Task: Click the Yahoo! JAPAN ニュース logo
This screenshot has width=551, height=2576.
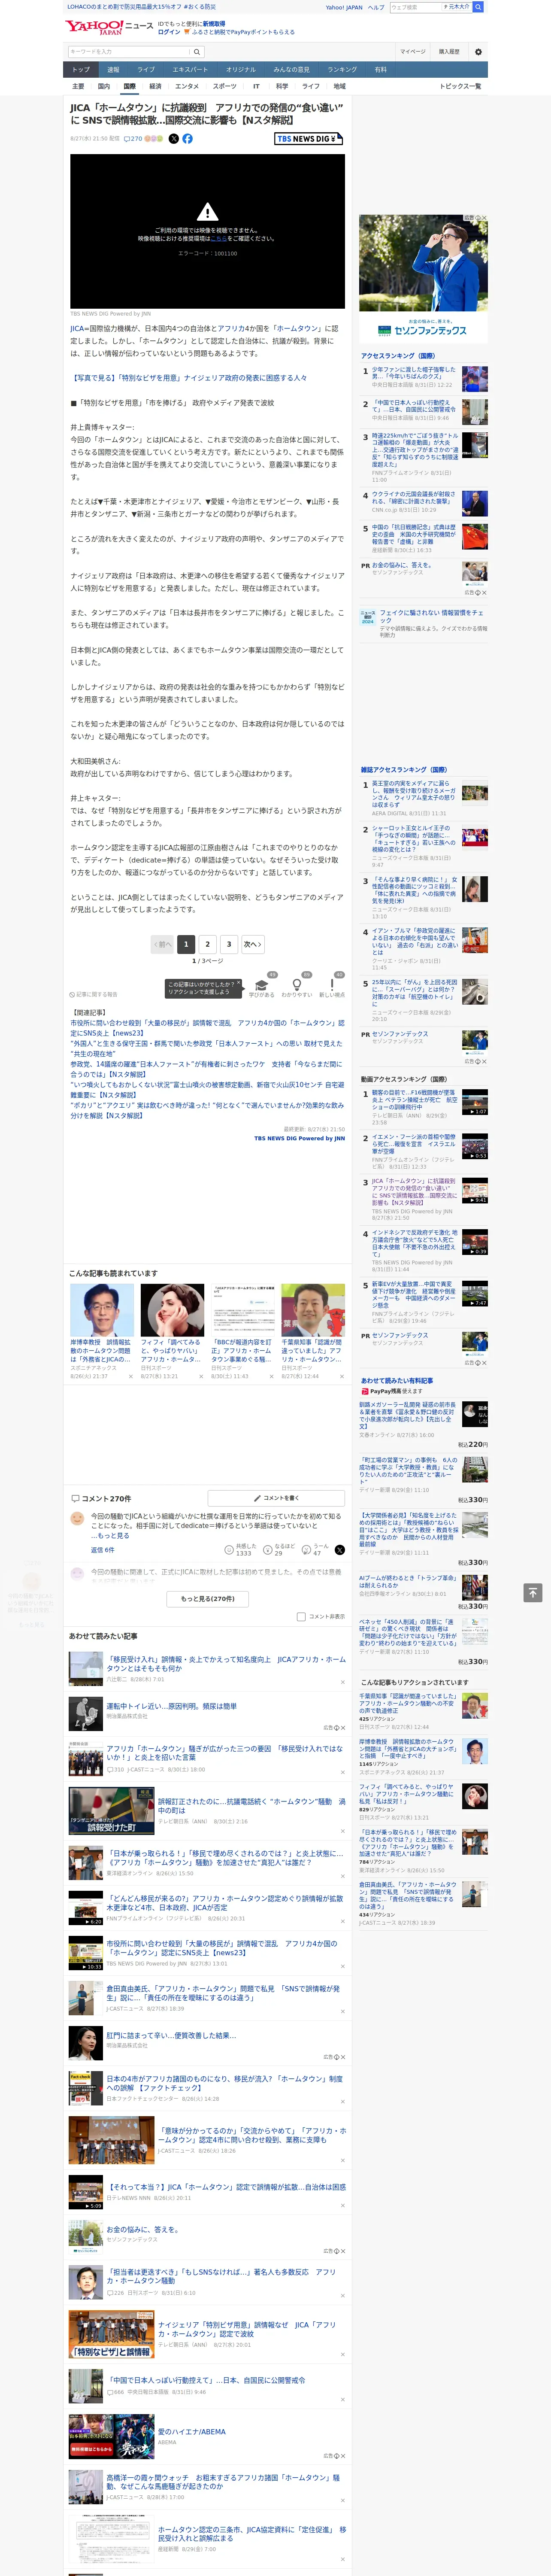Action: [x=110, y=27]
